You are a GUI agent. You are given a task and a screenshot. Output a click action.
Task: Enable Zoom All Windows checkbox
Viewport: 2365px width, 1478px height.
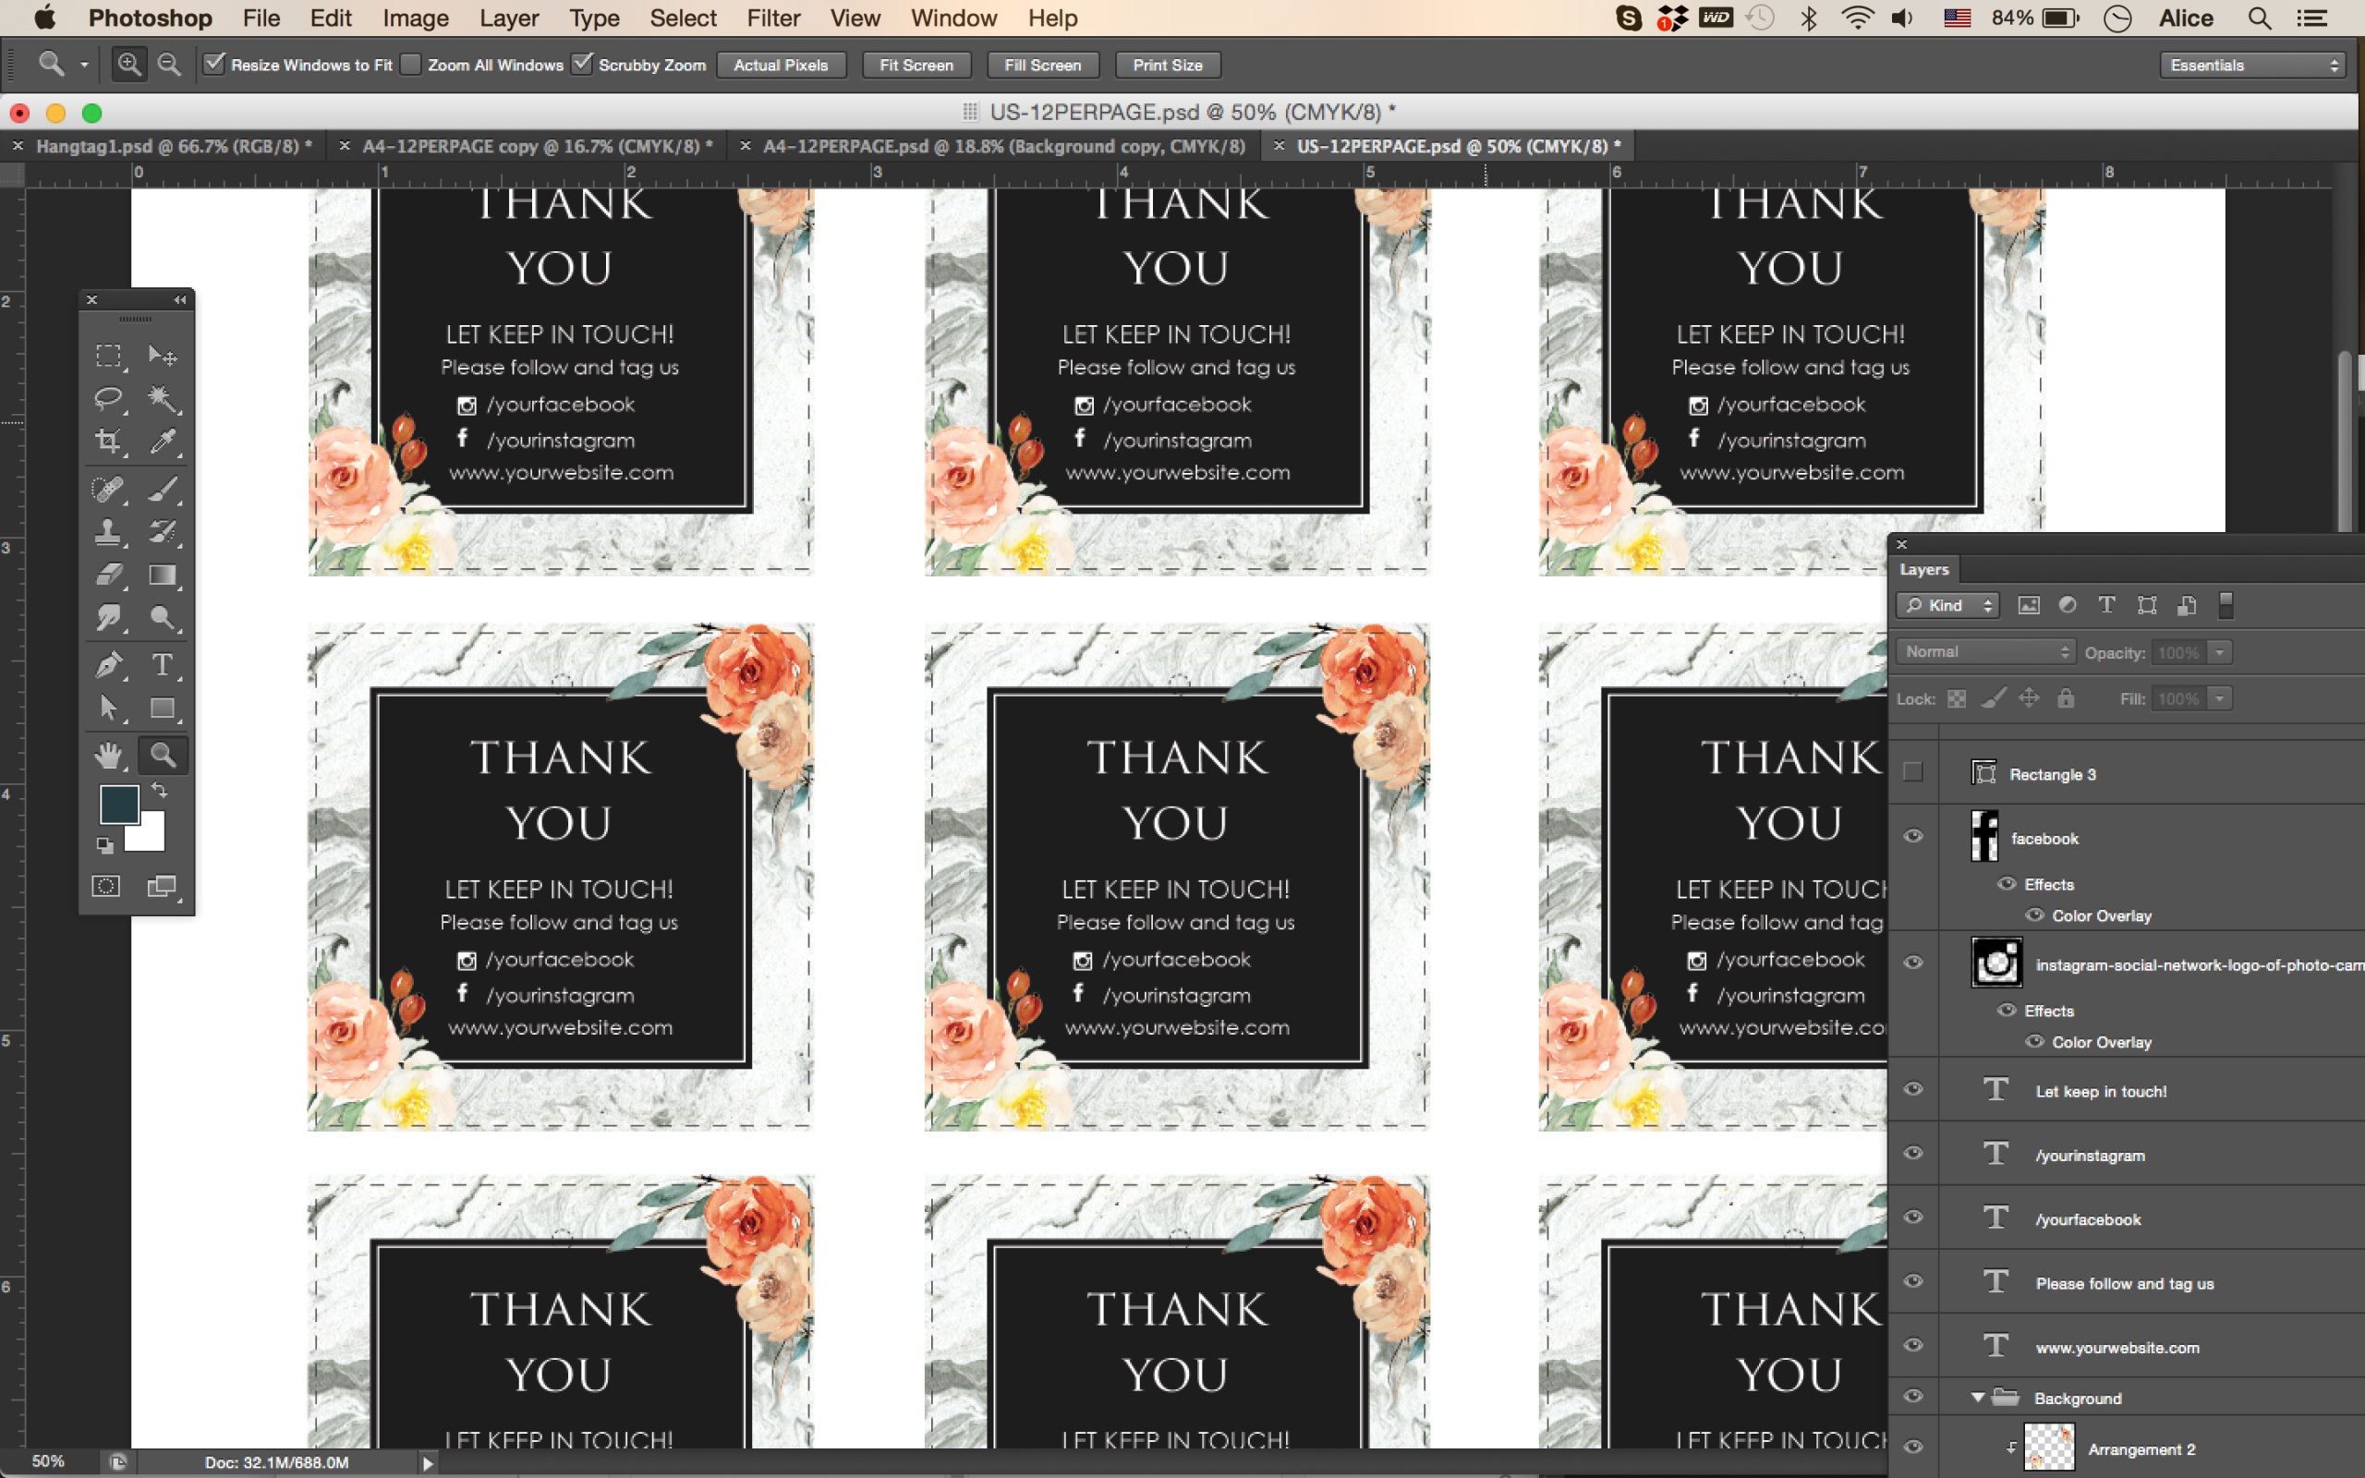pos(411,64)
